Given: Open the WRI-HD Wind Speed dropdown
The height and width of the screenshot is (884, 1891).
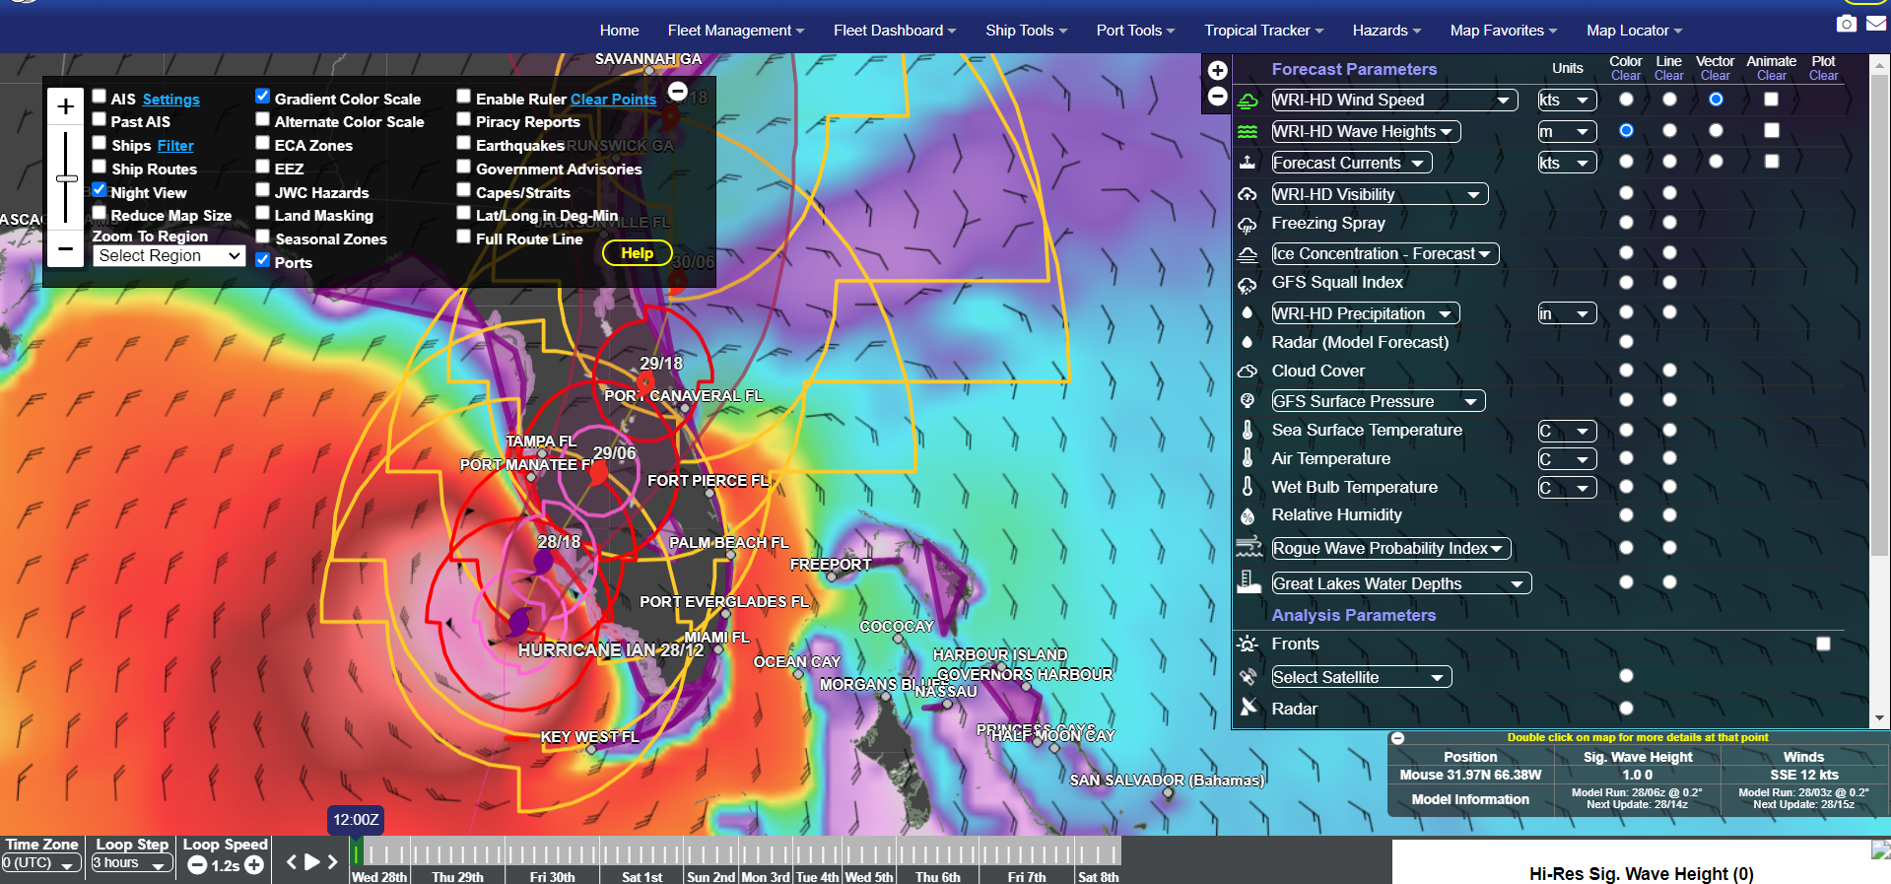Looking at the screenshot, I should pos(1393,100).
